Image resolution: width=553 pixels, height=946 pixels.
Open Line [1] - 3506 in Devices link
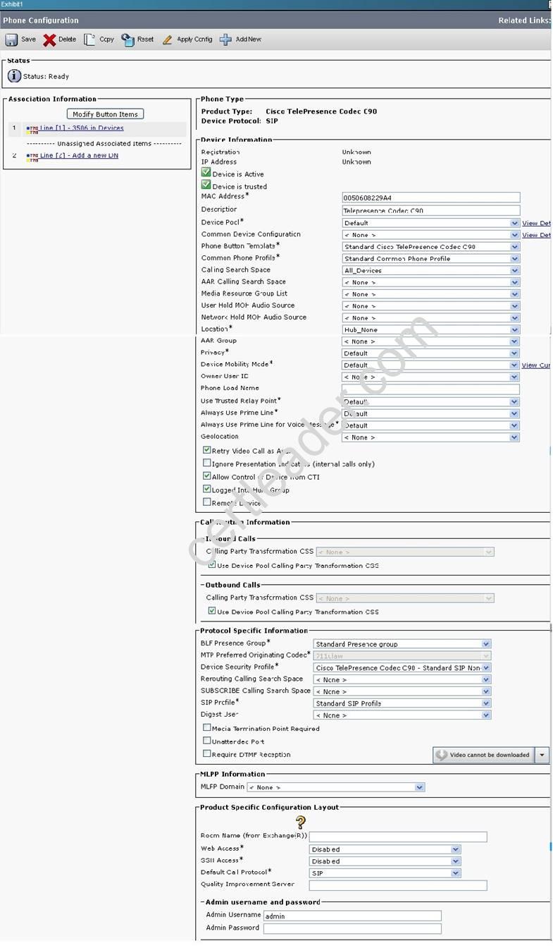click(81, 128)
